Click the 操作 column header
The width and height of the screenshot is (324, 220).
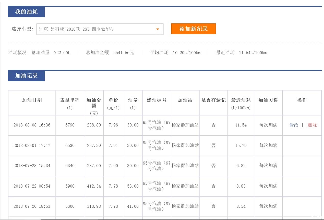click(302, 100)
